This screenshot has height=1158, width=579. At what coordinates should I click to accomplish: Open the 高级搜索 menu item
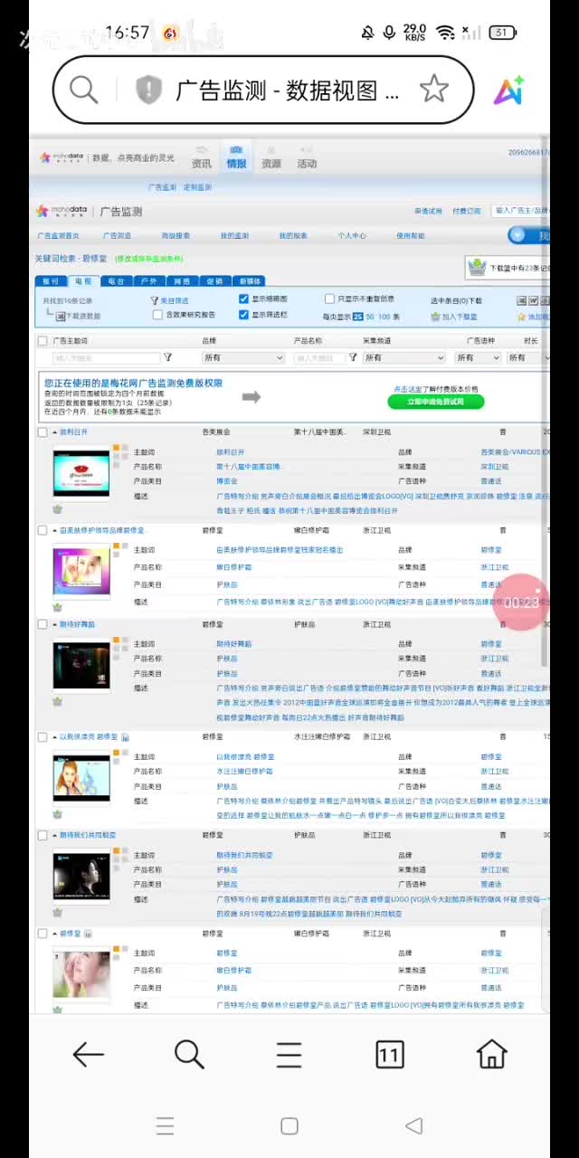[x=176, y=235]
